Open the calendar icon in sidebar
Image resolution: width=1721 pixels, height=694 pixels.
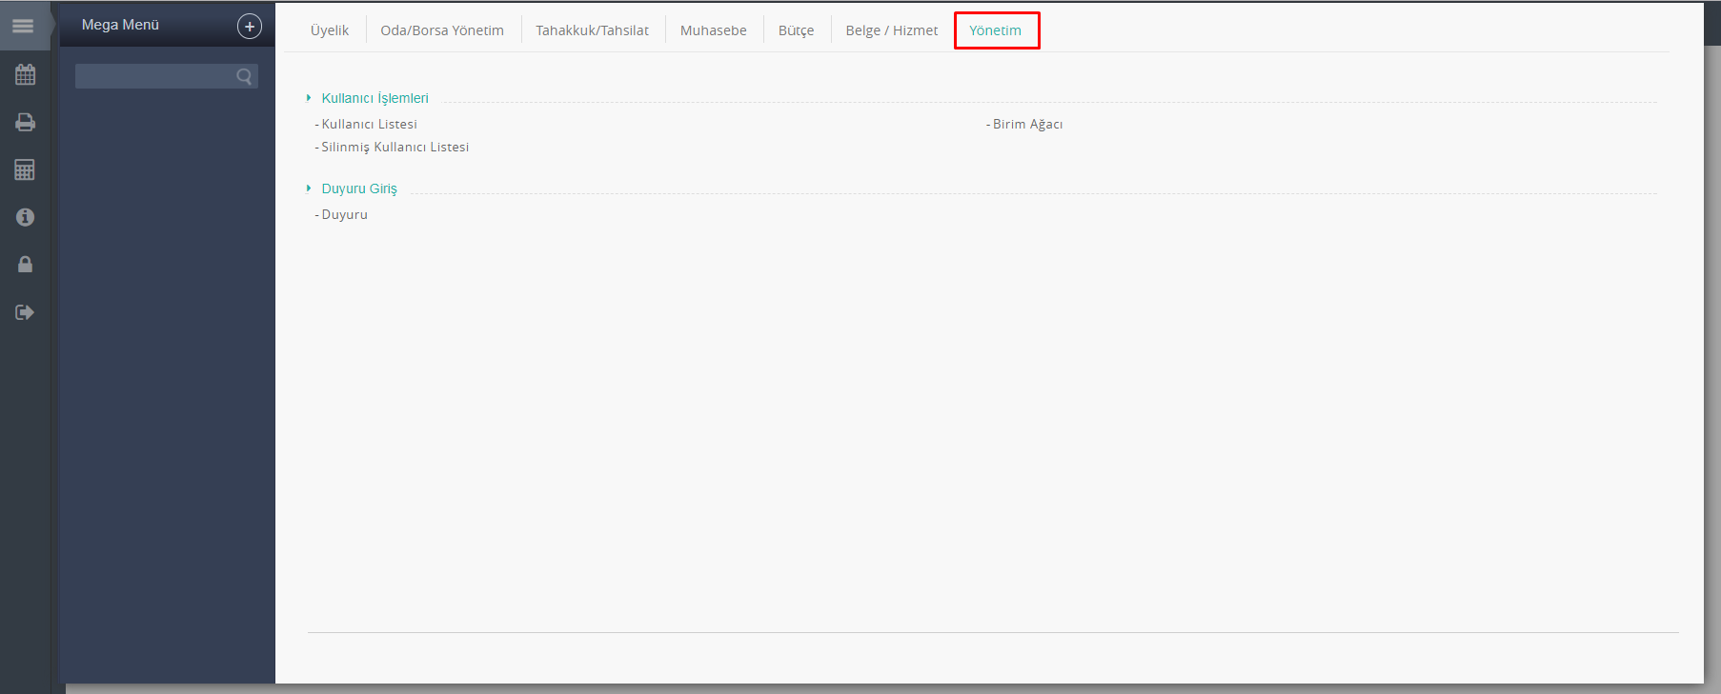[x=25, y=74]
